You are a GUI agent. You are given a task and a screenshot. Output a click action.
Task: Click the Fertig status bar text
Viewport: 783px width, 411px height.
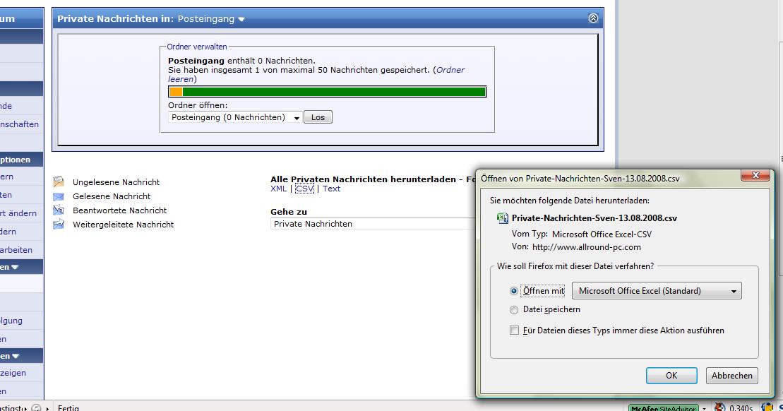coord(68,408)
